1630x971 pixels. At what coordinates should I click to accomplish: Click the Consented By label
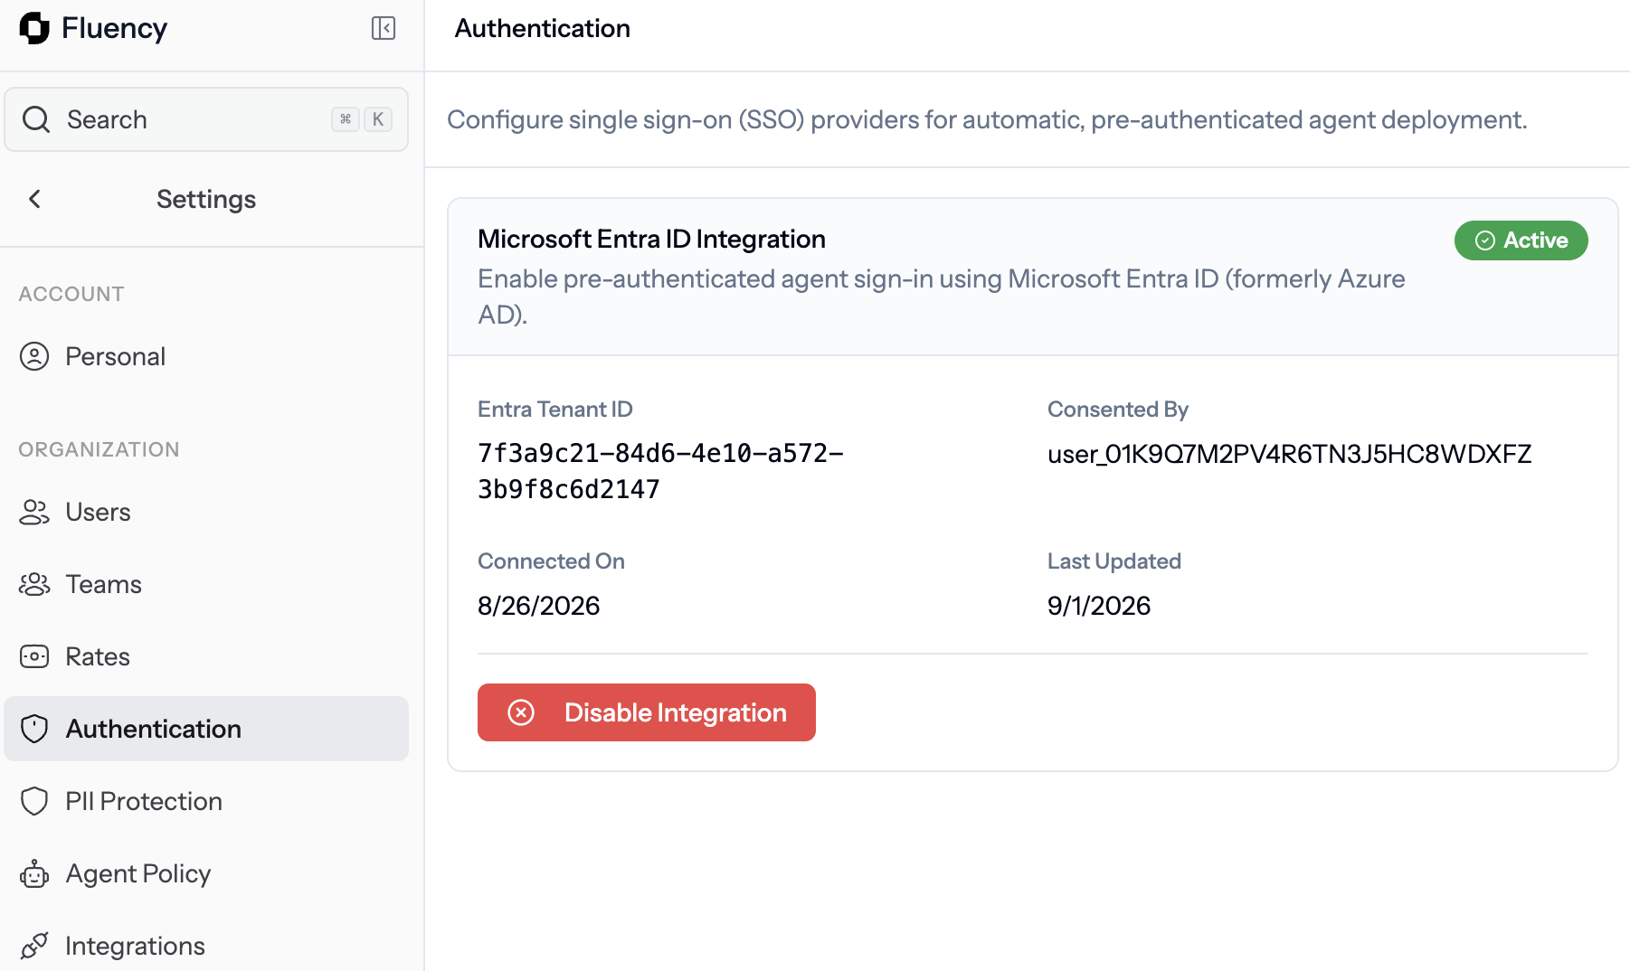tap(1118, 410)
